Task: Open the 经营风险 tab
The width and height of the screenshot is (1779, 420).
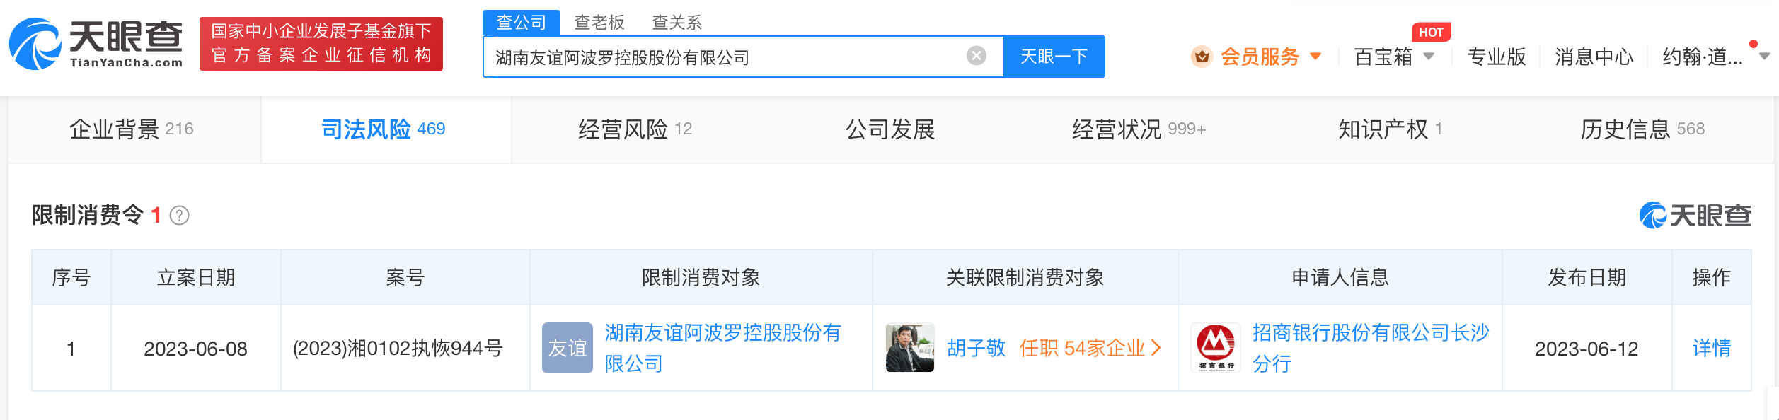Action: [x=635, y=129]
